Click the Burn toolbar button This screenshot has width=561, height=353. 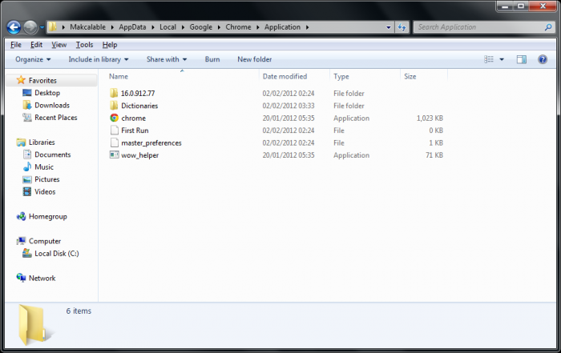pos(212,59)
